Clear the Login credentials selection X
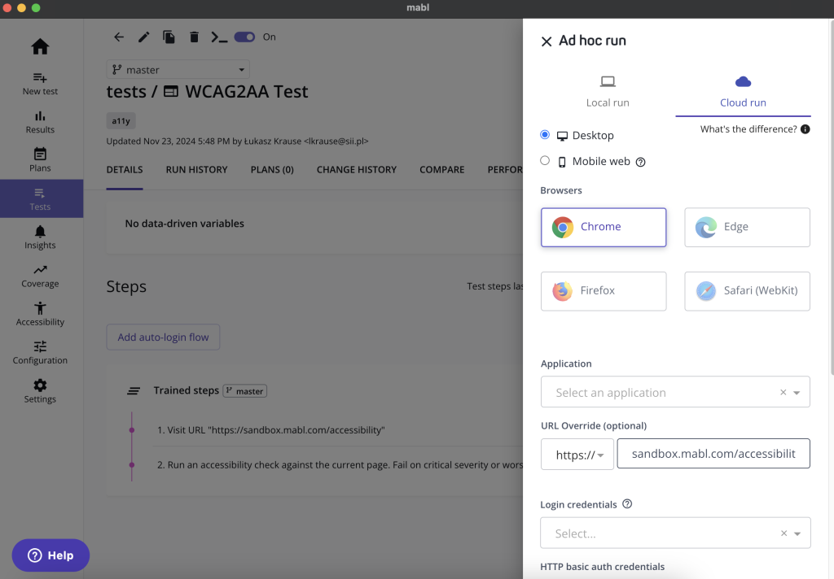Screen dimensions: 834x579 (784, 533)
